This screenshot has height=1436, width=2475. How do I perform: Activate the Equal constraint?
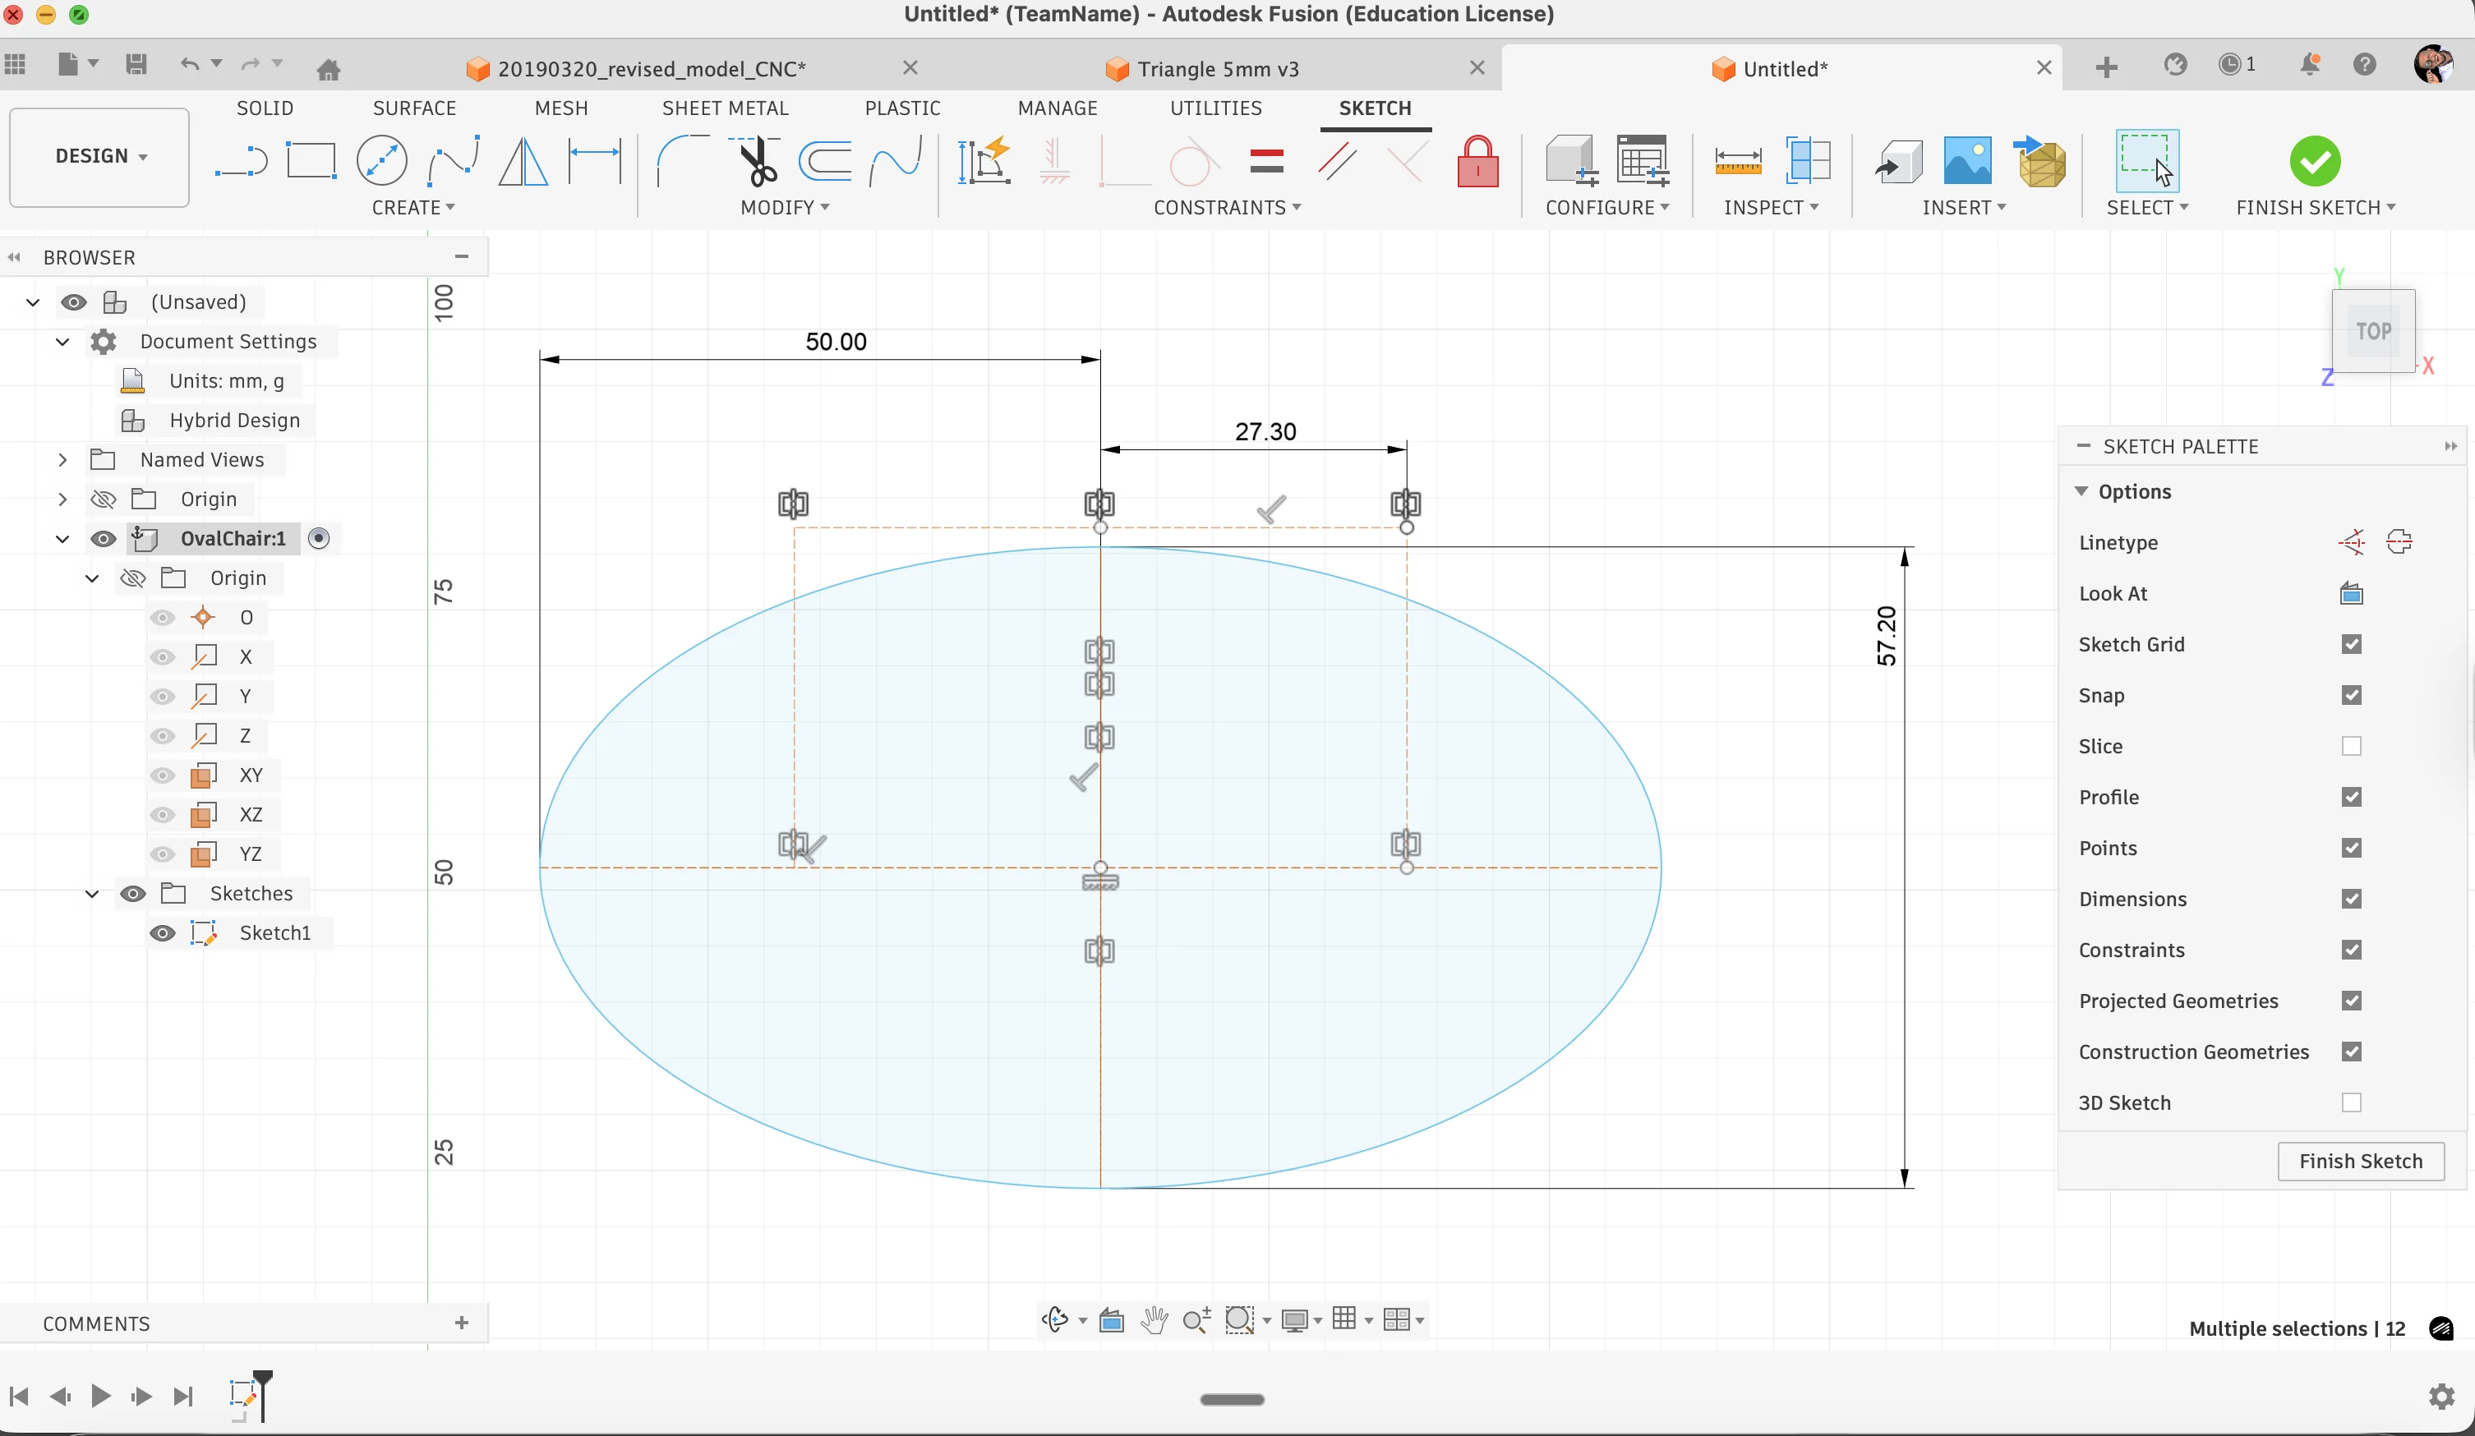1267,160
